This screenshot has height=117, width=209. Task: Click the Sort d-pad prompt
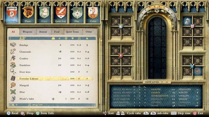pyautogui.click(x=109, y=113)
